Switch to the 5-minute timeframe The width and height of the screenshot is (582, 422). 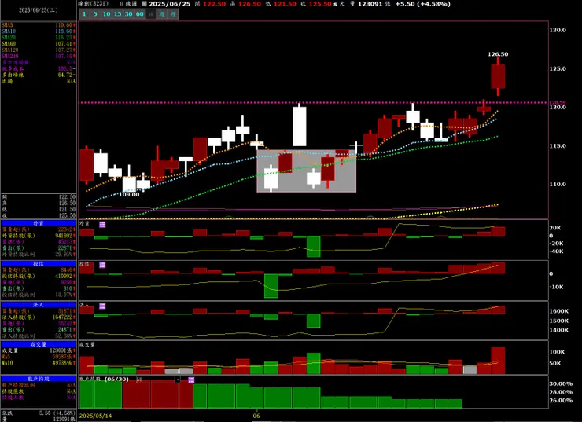tap(95, 14)
